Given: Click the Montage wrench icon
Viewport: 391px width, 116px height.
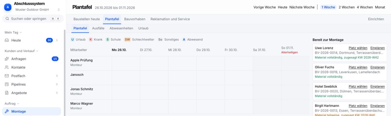Looking at the screenshot, I should tap(7, 111).
